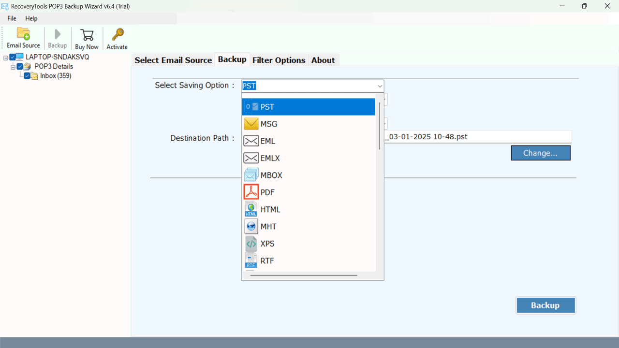Image resolution: width=619 pixels, height=348 pixels.
Task: Open the Filter Options tab
Action: pos(279,60)
